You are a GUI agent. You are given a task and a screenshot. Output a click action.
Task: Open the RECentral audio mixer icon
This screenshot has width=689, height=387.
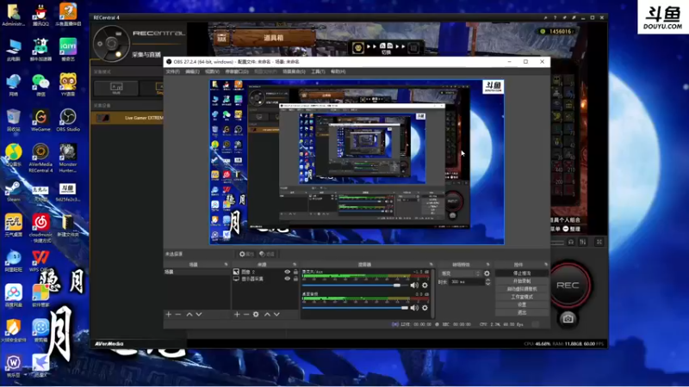pos(583,242)
